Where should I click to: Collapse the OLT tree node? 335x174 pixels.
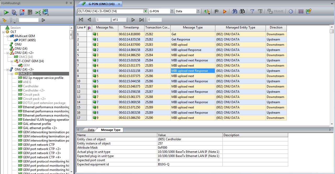(3, 32)
